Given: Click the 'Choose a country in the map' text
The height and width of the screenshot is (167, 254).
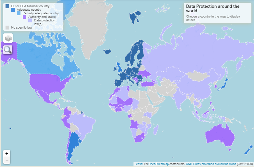Looking at the screenshot, I should (x=213, y=18).
